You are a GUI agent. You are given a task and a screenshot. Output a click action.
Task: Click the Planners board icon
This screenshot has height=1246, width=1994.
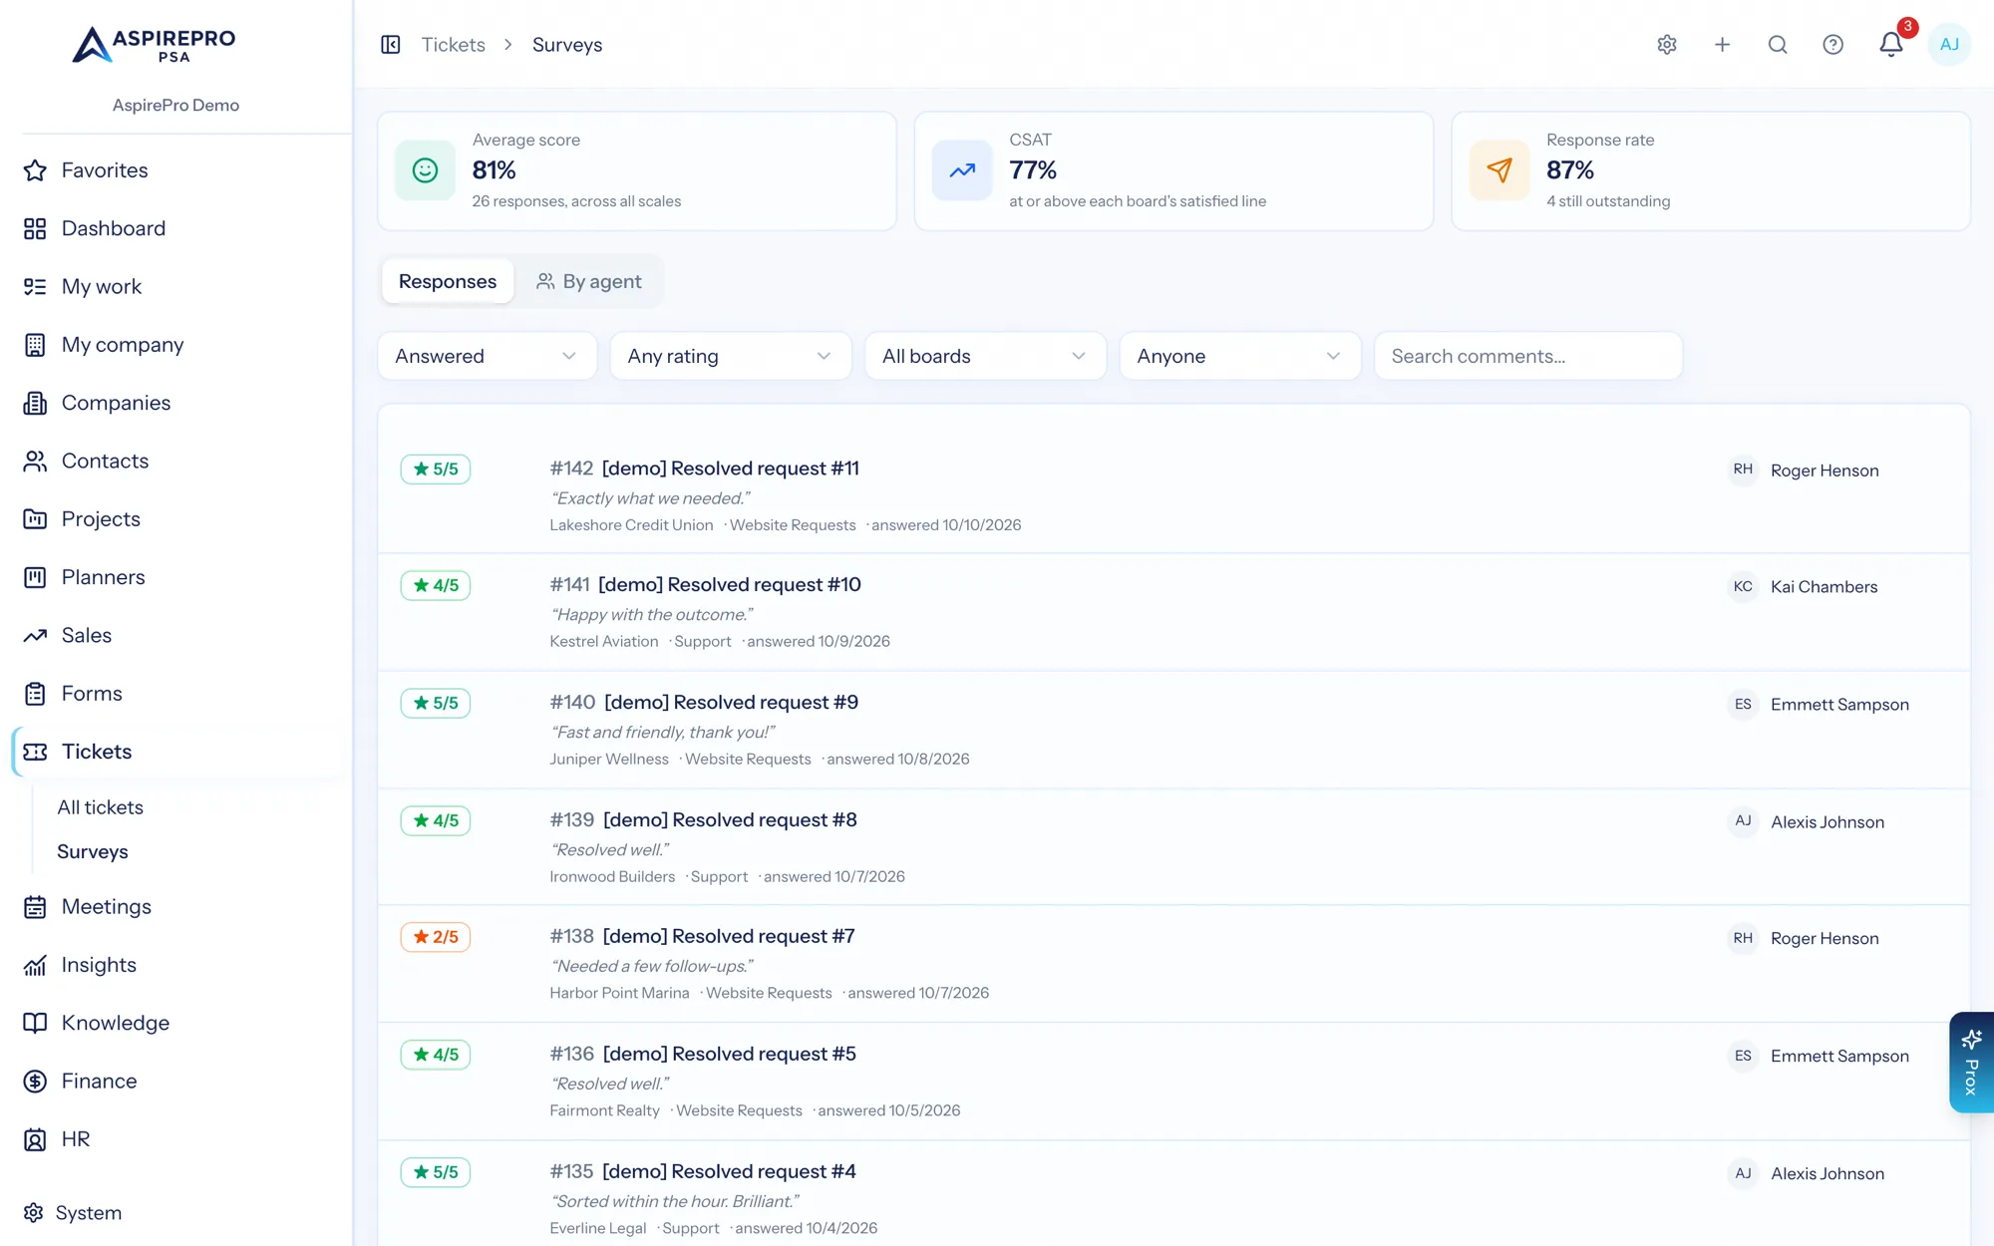click(35, 577)
